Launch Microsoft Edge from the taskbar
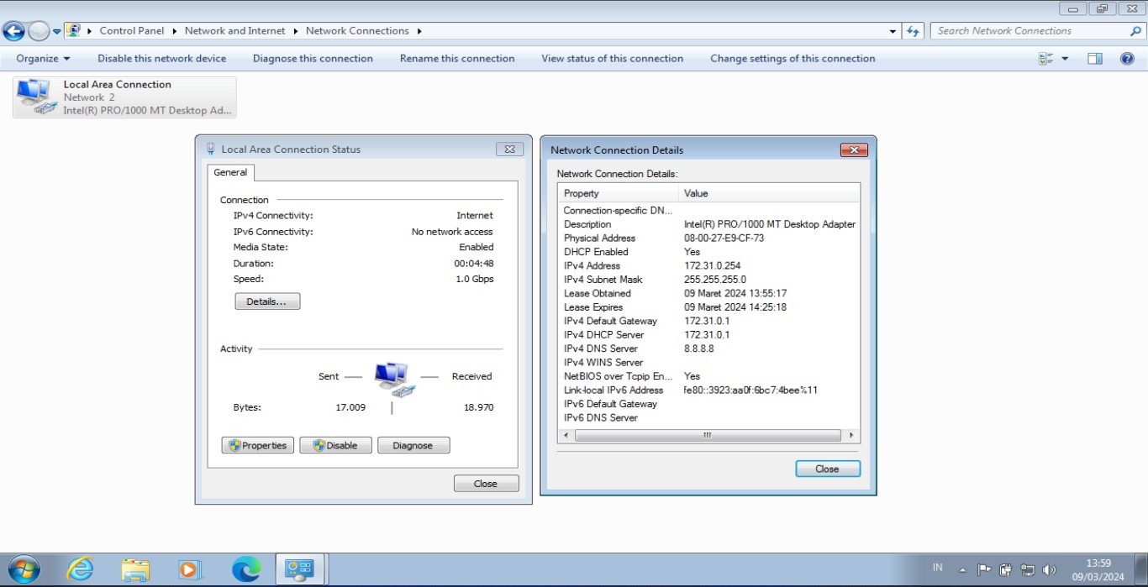Image resolution: width=1148 pixels, height=587 pixels. click(x=246, y=569)
